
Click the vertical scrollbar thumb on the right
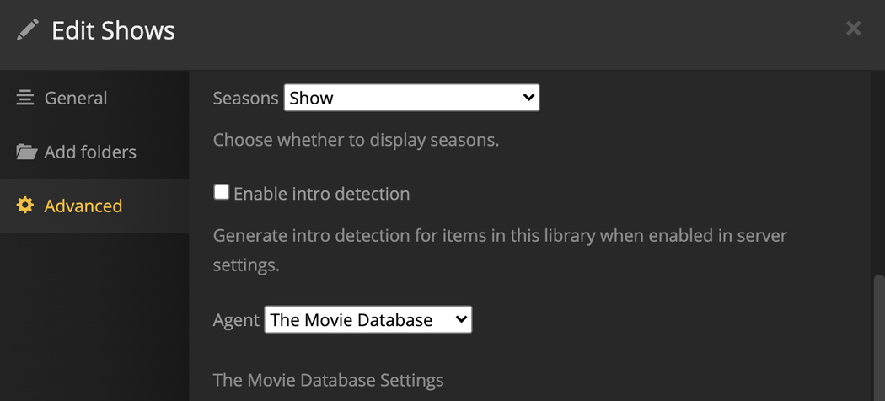[878, 337]
